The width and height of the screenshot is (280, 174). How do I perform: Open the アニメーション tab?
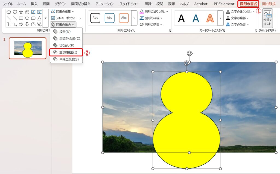tap(104, 4)
